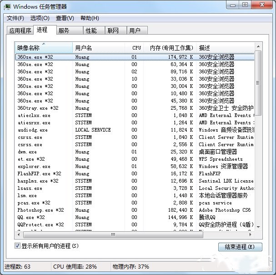The image size is (276, 275).
Task: Click 物理内存: 37% status entry
Action: [x=131, y=266]
